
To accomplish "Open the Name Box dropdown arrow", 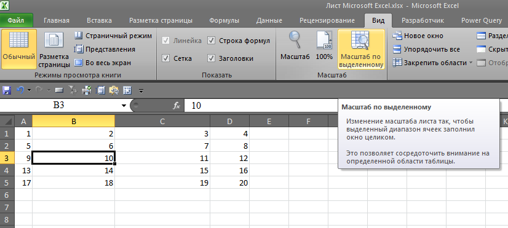I will click(124, 106).
